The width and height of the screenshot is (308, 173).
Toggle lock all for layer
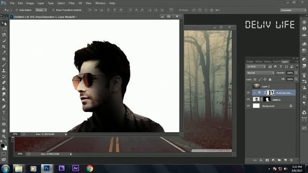270,79
